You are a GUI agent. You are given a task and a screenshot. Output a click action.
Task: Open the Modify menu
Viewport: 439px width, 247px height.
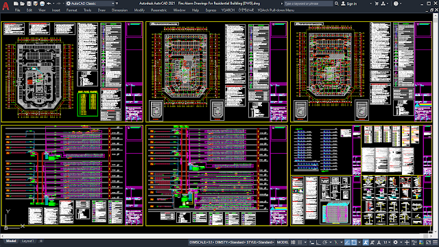[139, 10]
